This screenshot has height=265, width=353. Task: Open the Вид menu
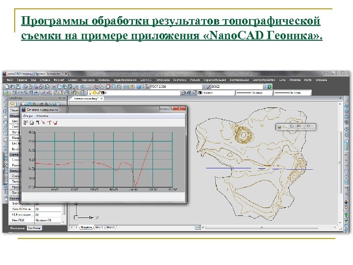[x=33, y=80]
